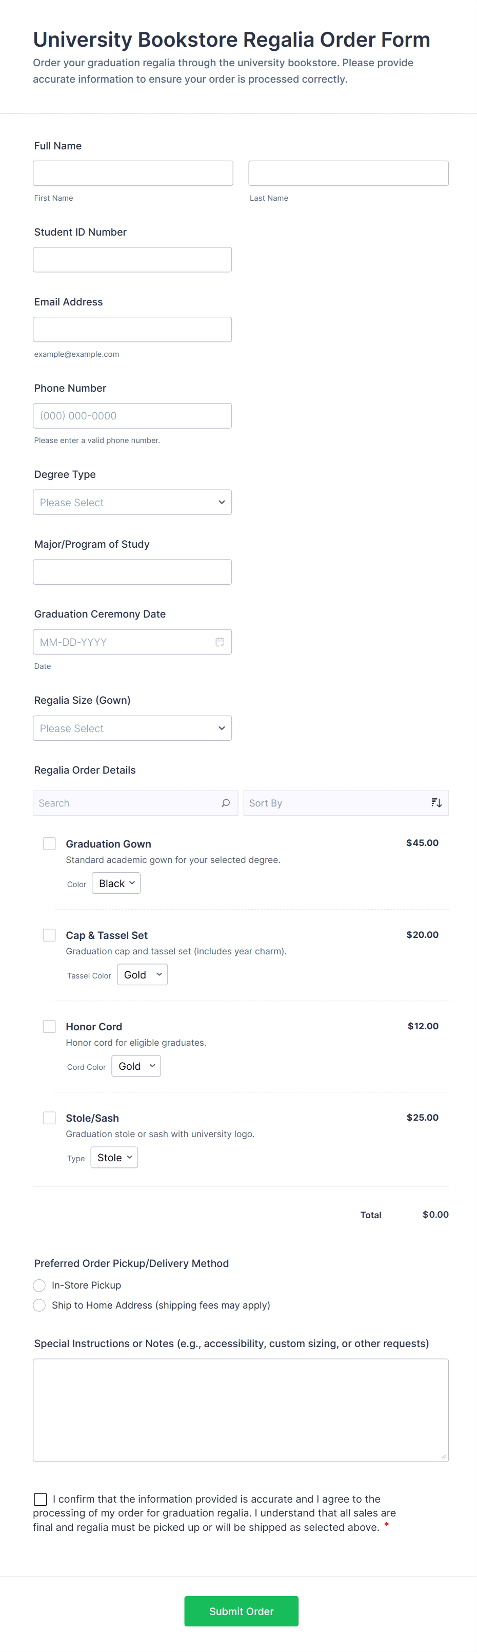Select the Cap & Tassel Set checkbox
Viewport: 477px width, 1652px height.
pos(49,935)
